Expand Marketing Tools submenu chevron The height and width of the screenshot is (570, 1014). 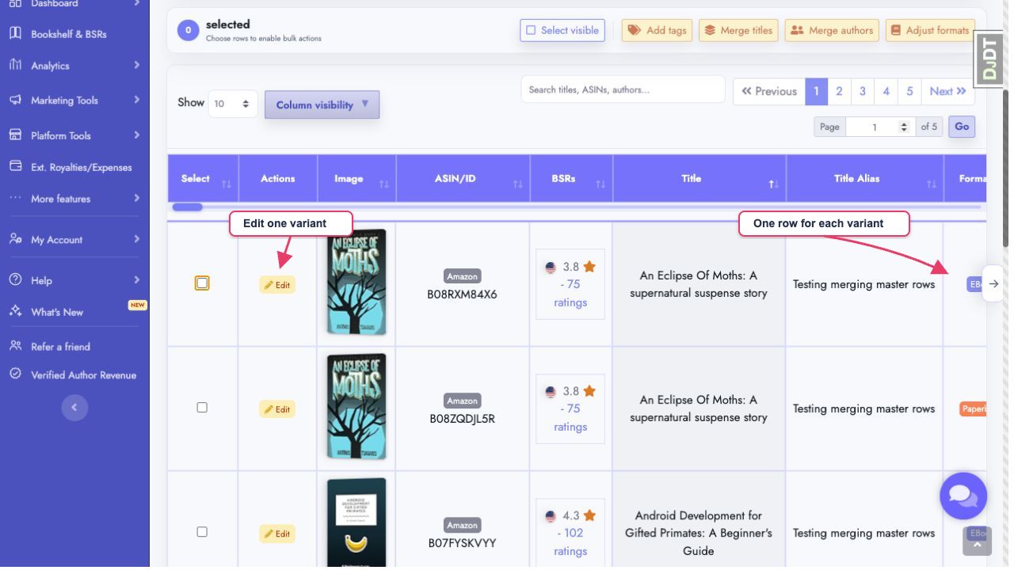click(136, 100)
